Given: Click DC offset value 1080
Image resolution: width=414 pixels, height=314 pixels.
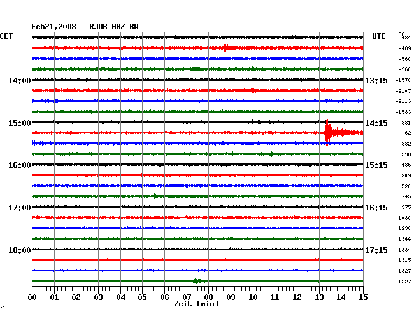Looking at the screenshot, I should click(x=404, y=218).
